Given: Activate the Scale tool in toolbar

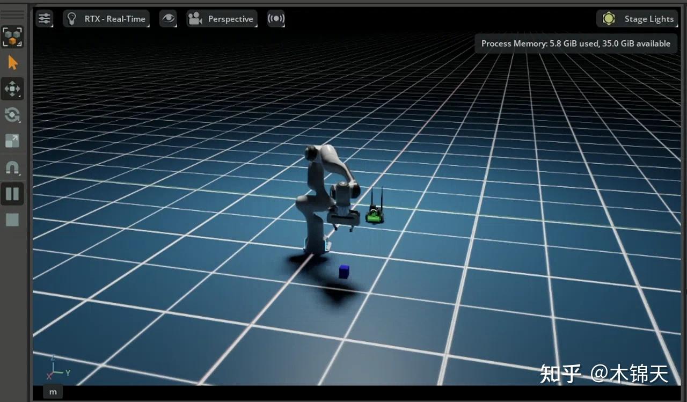Looking at the screenshot, I should click(12, 141).
